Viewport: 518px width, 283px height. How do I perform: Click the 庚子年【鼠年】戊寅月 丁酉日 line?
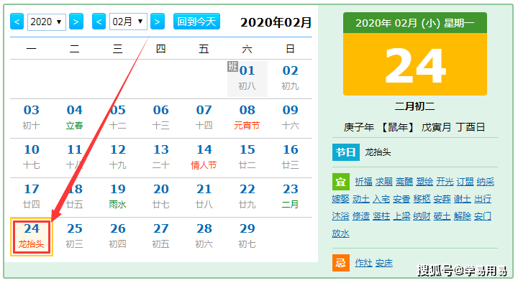tap(414, 127)
